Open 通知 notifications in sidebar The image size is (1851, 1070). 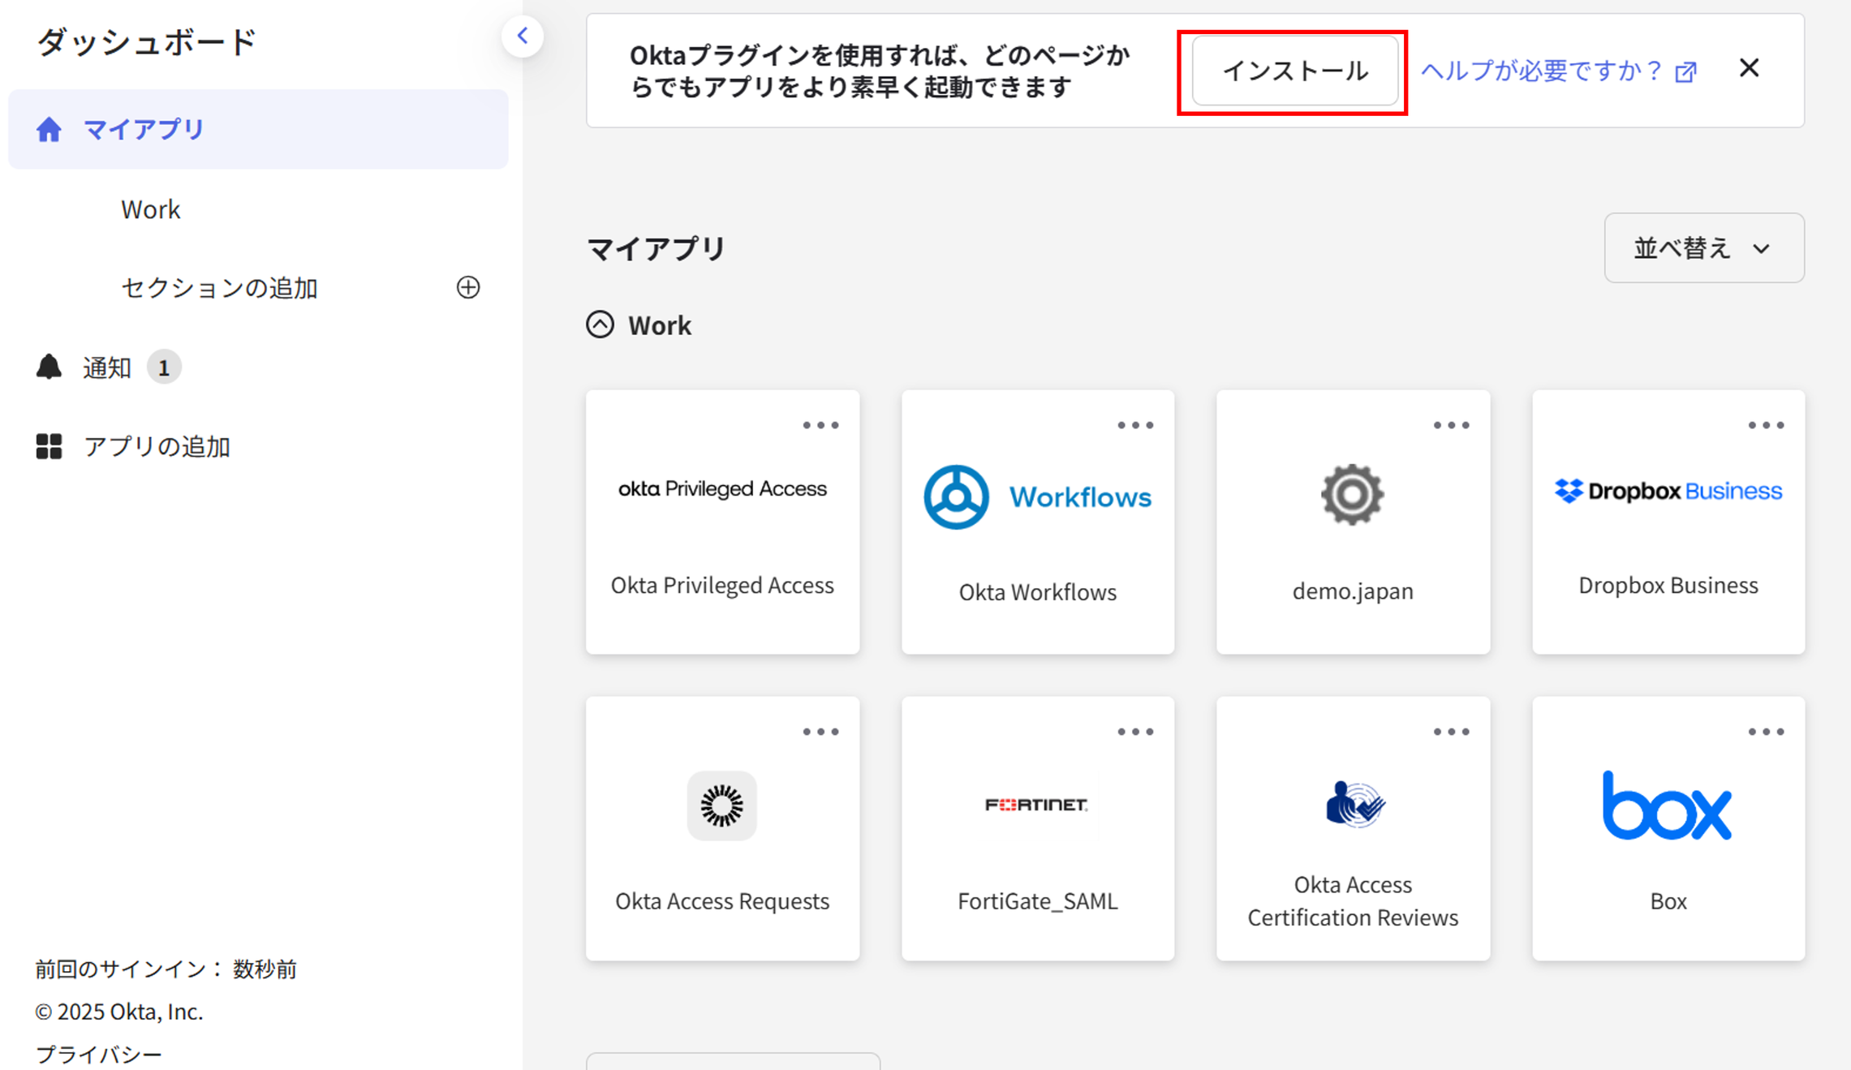click(x=107, y=367)
